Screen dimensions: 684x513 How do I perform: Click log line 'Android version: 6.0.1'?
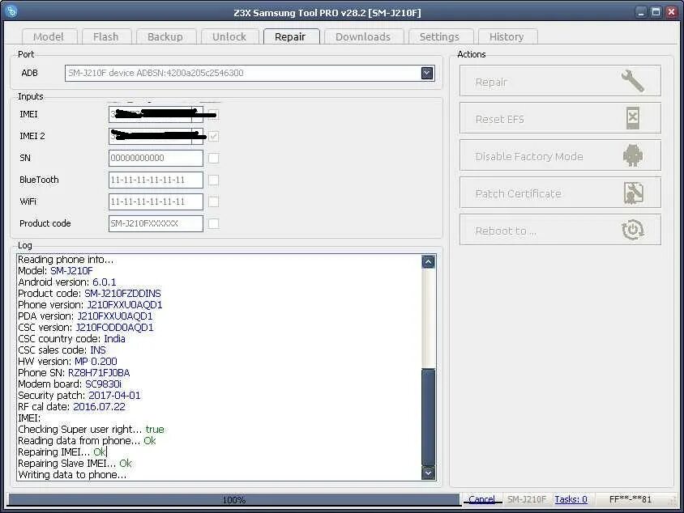coord(67,282)
